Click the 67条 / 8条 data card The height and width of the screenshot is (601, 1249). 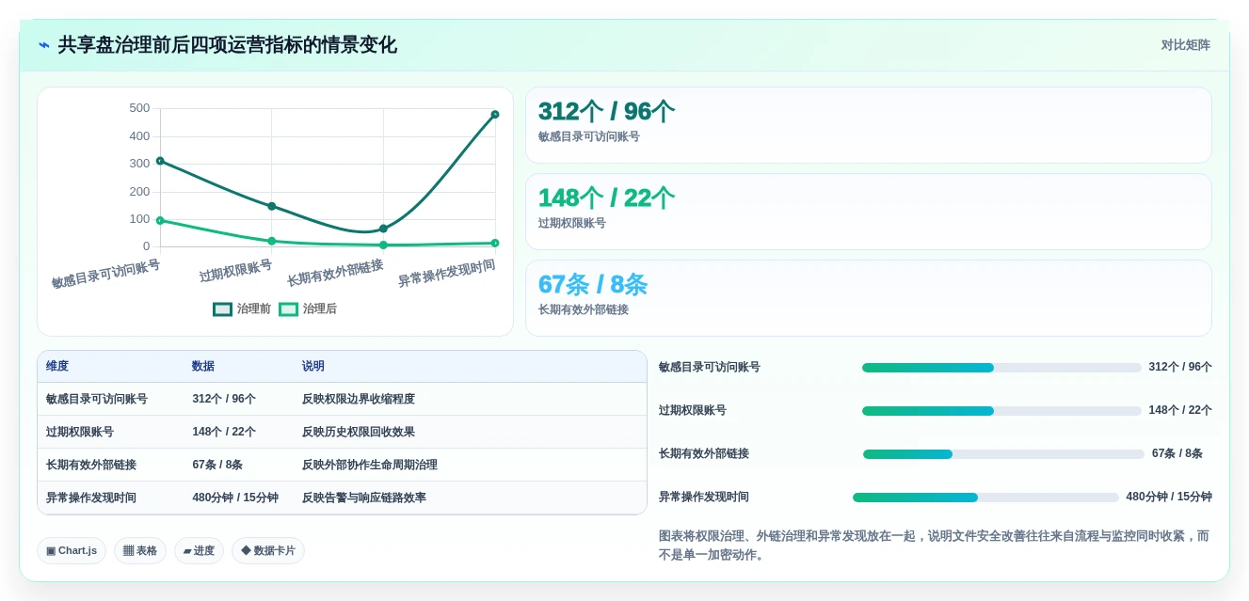[868, 298]
